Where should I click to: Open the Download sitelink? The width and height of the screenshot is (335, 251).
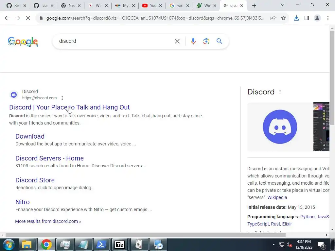30,136
